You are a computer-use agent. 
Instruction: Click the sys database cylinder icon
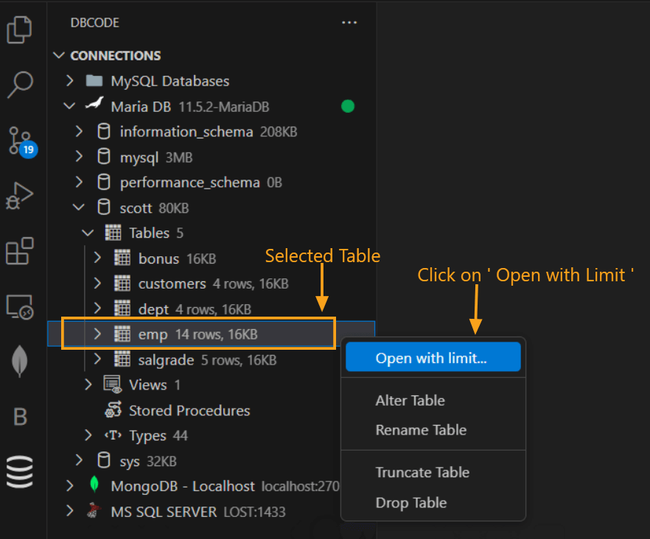(104, 460)
